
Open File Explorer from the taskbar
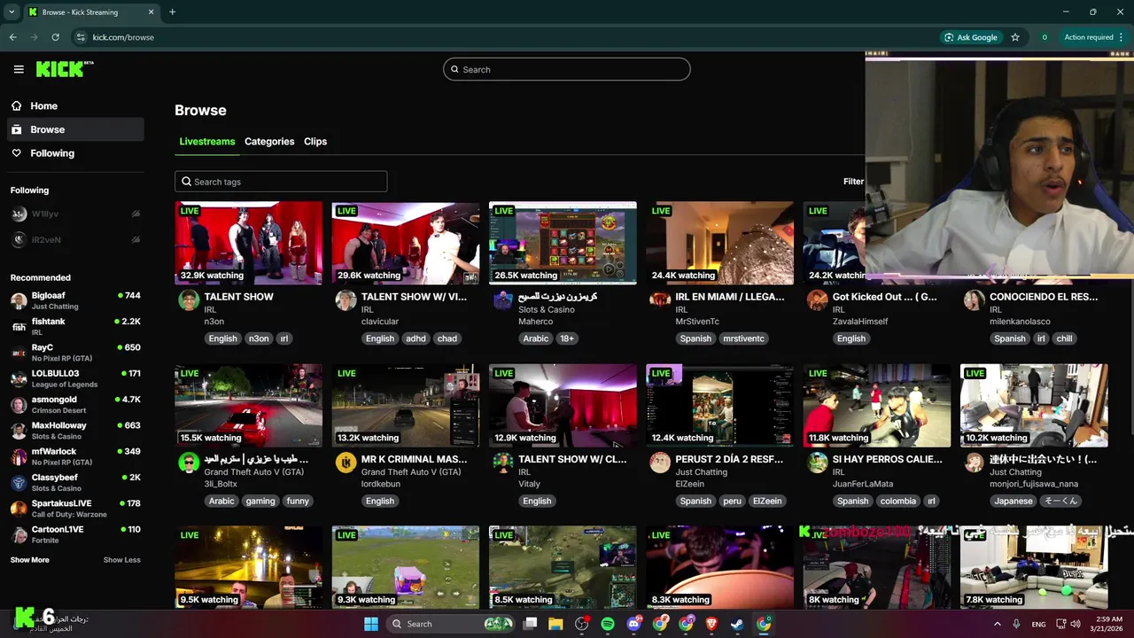555,624
